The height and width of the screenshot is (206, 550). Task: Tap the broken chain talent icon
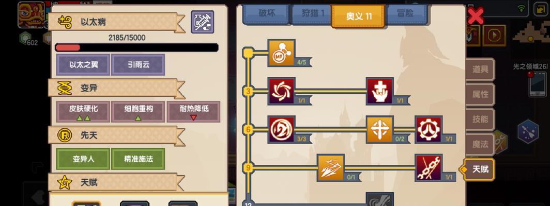429,168
